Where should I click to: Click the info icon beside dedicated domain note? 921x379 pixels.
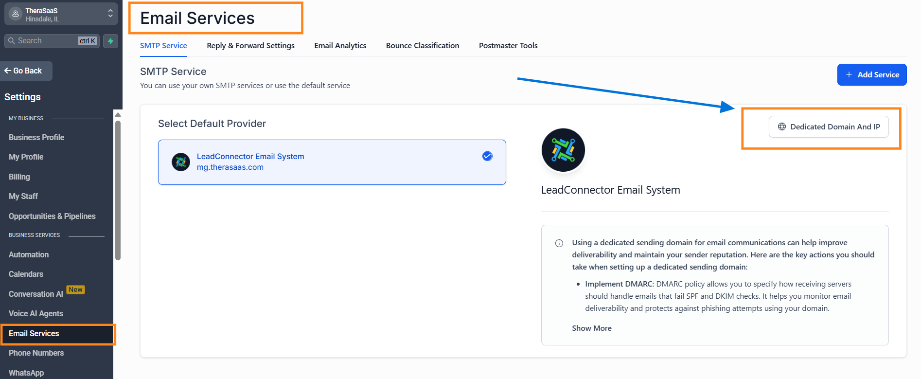(559, 243)
